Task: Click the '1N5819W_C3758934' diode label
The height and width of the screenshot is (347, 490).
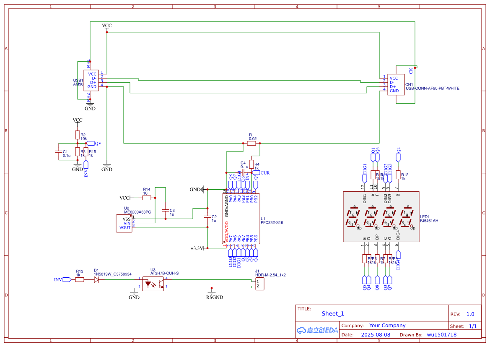Action: click(112, 274)
